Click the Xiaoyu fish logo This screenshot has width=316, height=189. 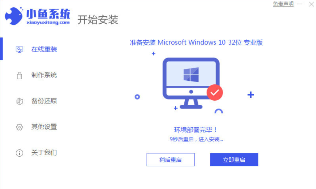click(x=14, y=16)
